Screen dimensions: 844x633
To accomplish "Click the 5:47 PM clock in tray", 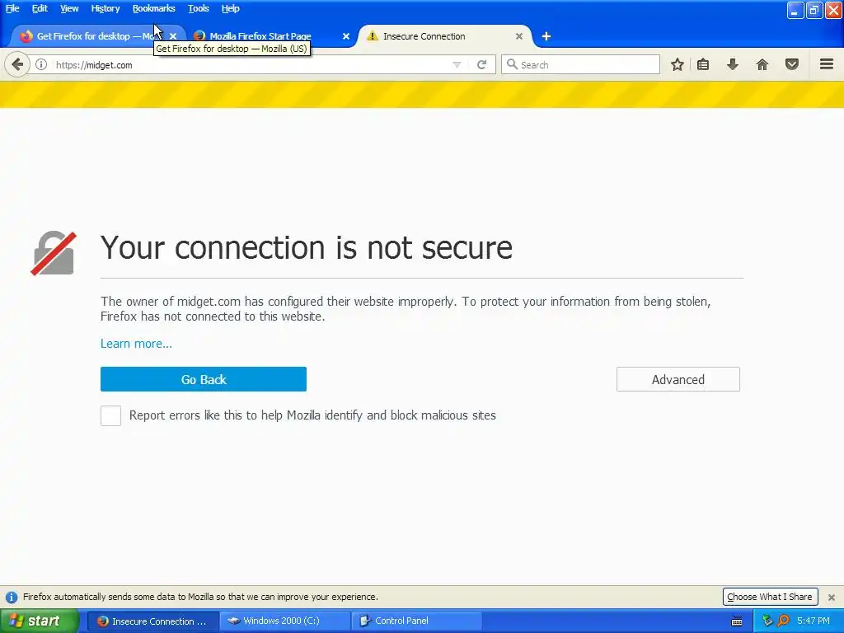I will 814,621.
